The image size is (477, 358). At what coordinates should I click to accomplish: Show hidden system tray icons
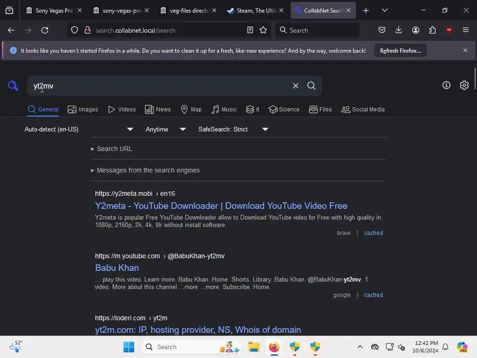pos(360,347)
